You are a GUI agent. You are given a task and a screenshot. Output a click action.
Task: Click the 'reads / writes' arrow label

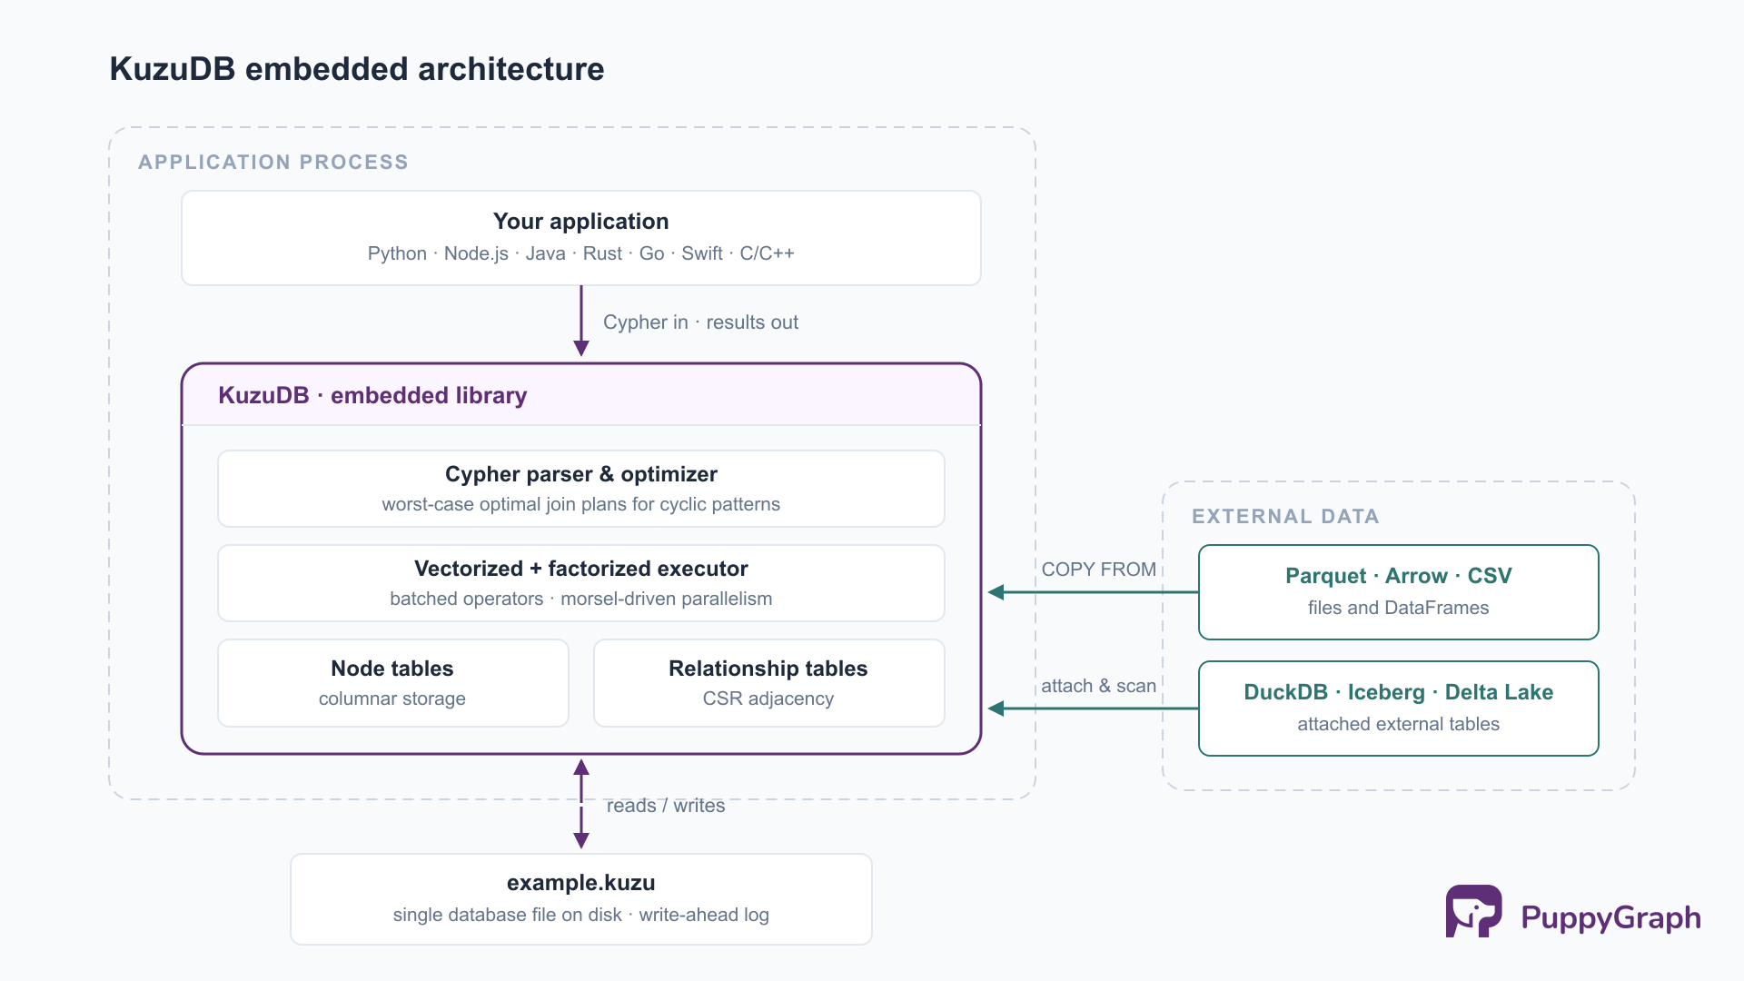point(666,805)
